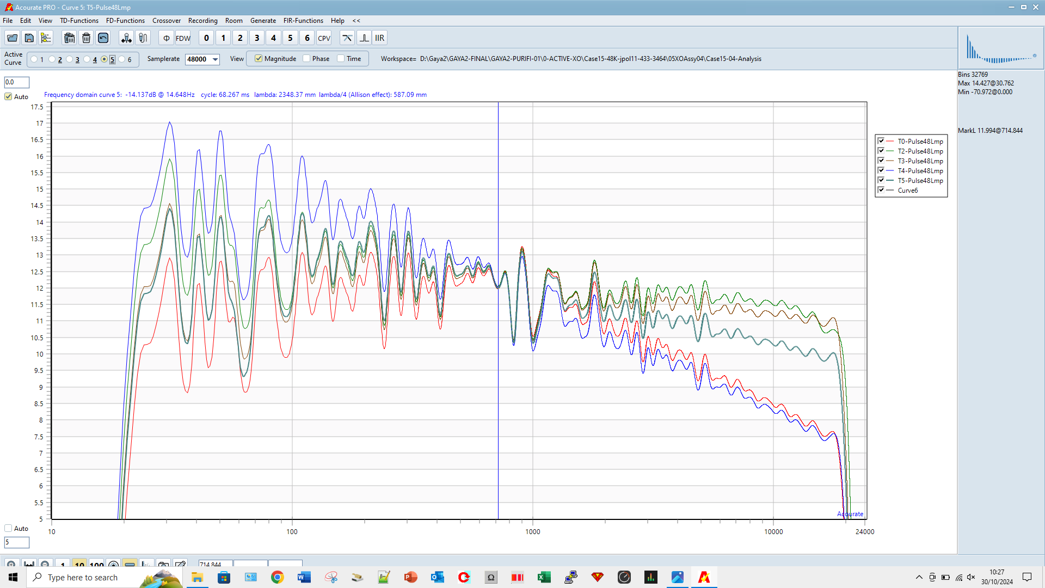Open the workspace tree icon
The width and height of the screenshot is (1045, 588).
coord(46,38)
